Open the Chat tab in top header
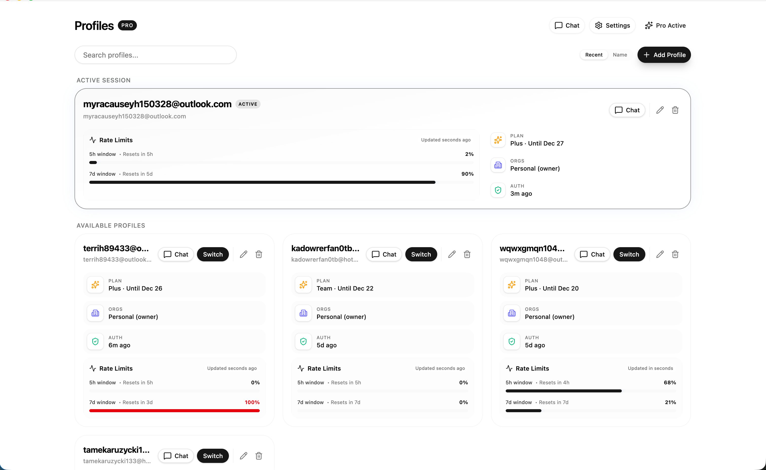 tap(567, 26)
